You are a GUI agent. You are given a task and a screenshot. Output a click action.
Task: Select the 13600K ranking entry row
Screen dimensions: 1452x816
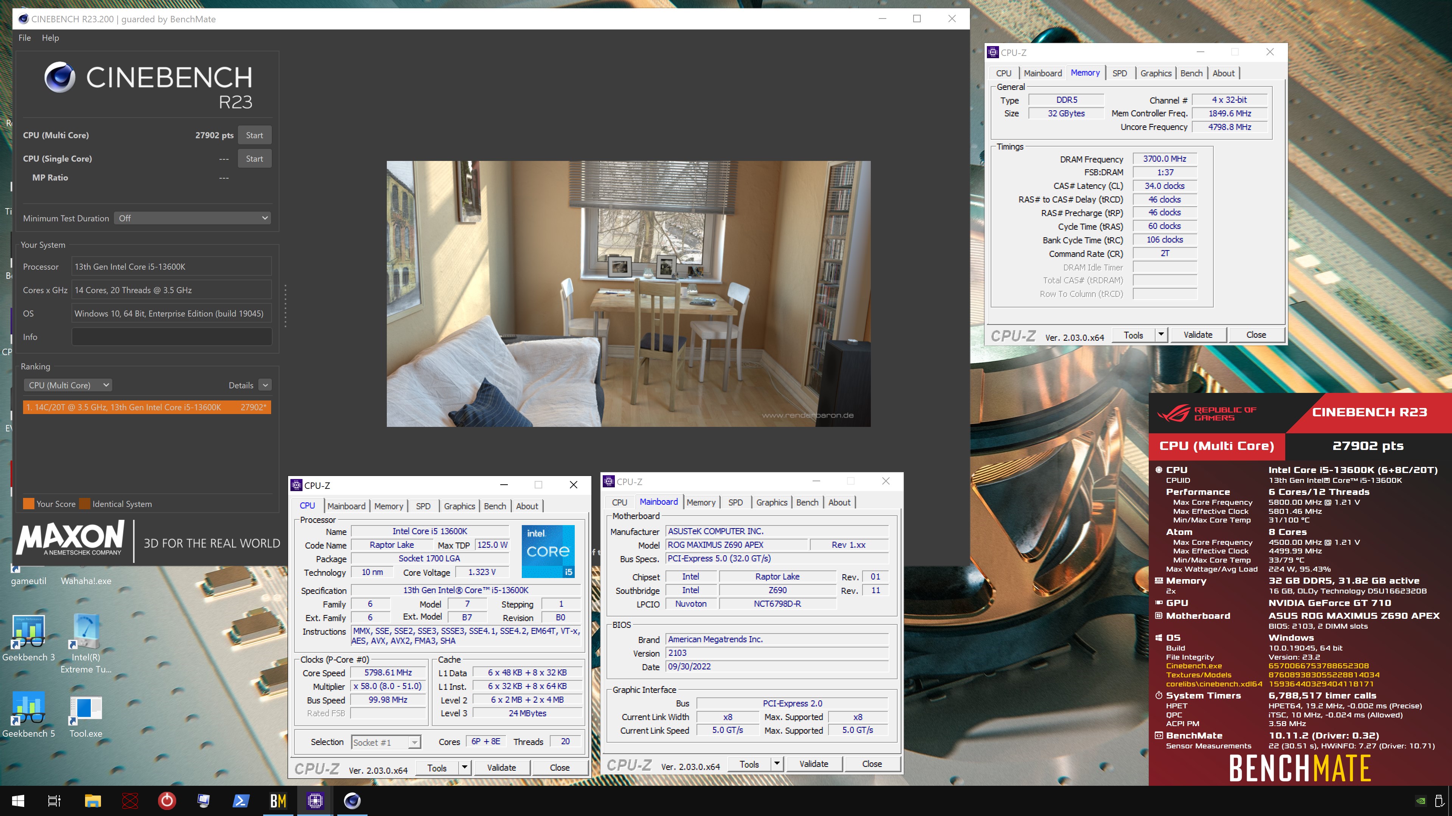coord(147,407)
